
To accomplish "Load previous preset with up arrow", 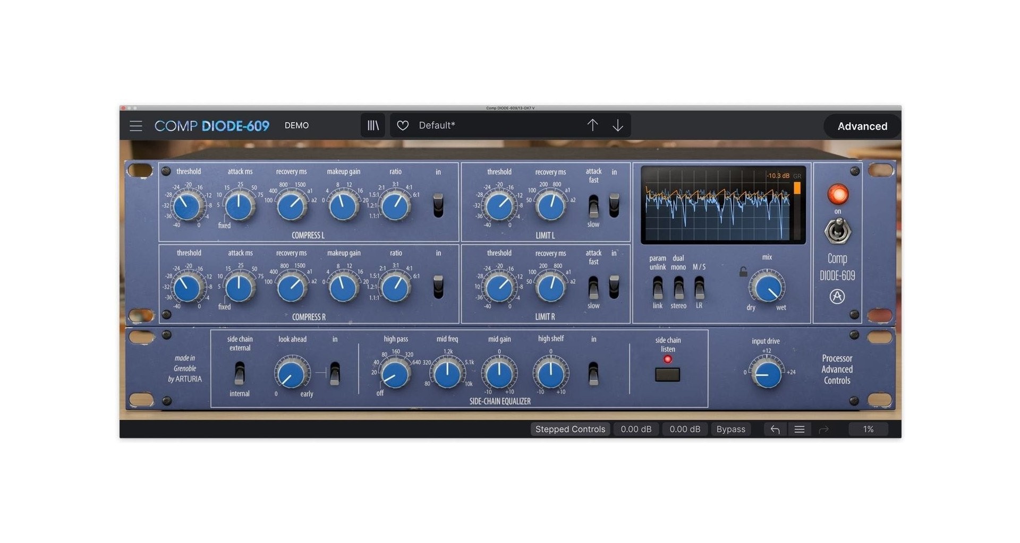I will click(592, 125).
